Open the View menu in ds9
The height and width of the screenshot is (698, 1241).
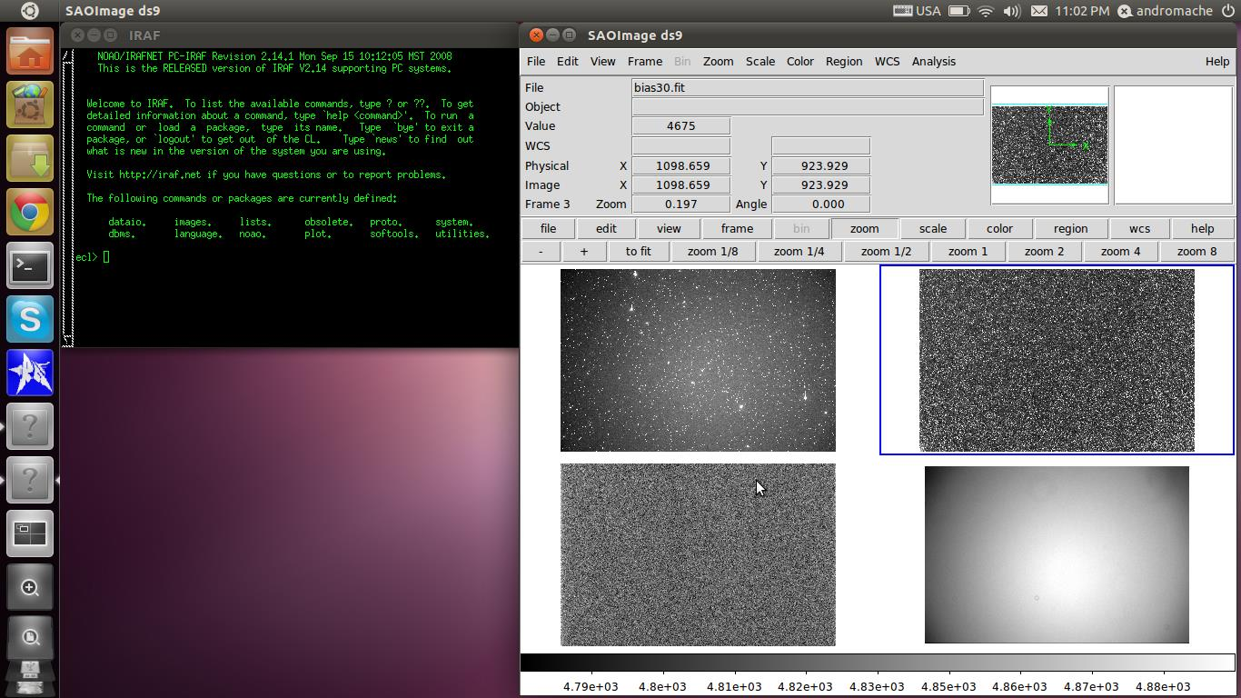click(602, 61)
